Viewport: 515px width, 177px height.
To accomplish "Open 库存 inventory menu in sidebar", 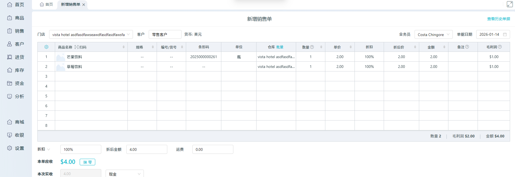I will pos(16,70).
